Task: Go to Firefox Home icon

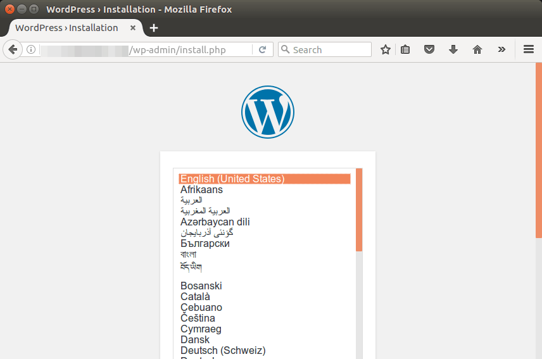Action: 477,49
